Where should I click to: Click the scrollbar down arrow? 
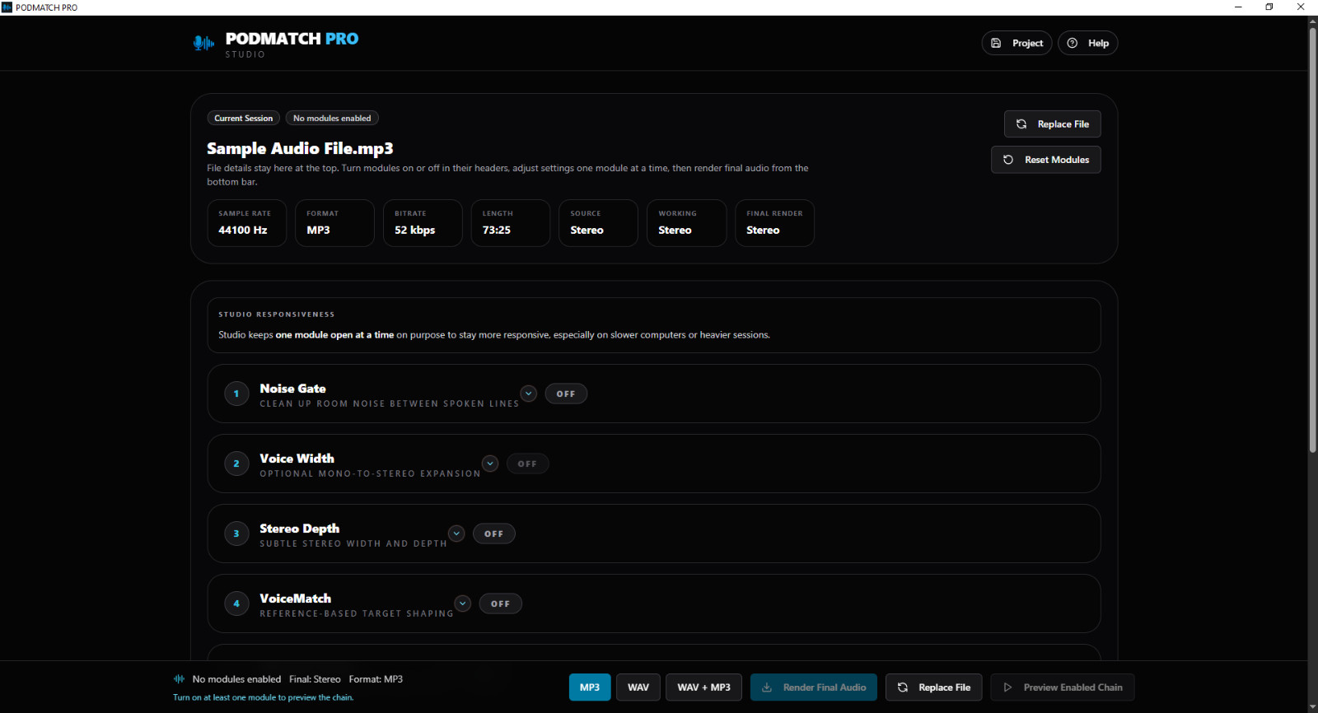(1313, 706)
